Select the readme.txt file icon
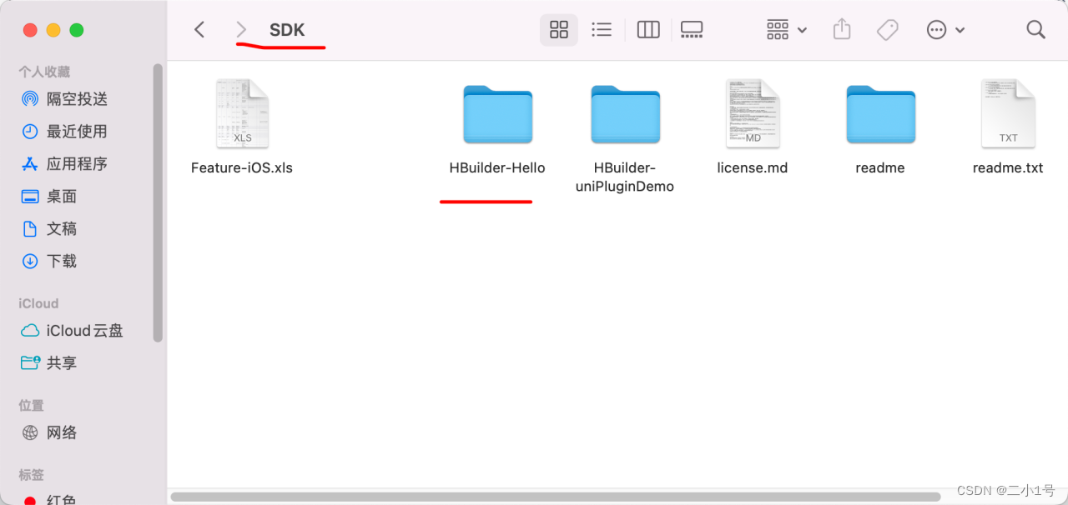The width and height of the screenshot is (1068, 505). (1008, 114)
